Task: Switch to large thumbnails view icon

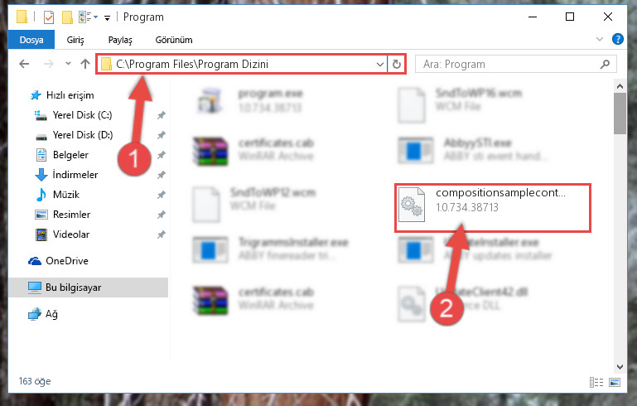Action: [615, 382]
